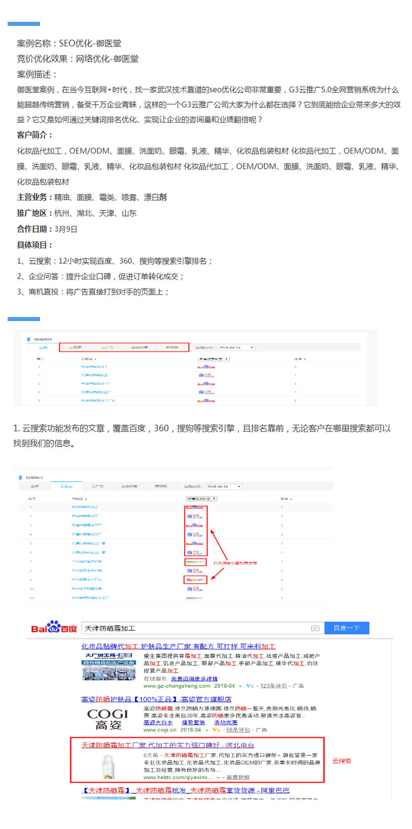Image resolution: width=412 pixels, height=829 pixels.
Task: Click the Baidu mobile icon in row 10 of the second table
Action: click(x=195, y=589)
